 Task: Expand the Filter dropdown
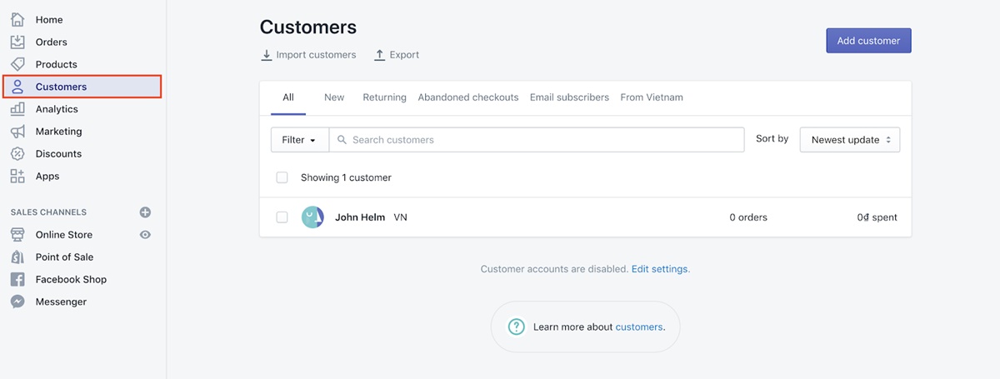299,140
